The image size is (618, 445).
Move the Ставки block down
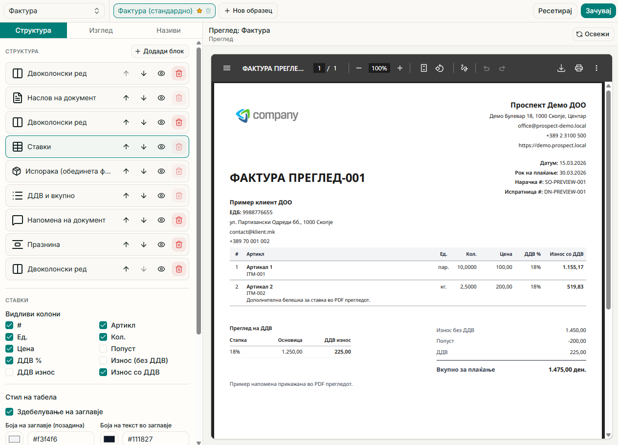(x=144, y=147)
